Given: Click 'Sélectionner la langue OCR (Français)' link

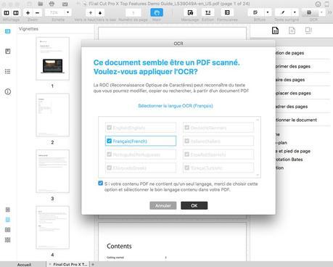Looking at the screenshot, I should (x=176, y=106).
